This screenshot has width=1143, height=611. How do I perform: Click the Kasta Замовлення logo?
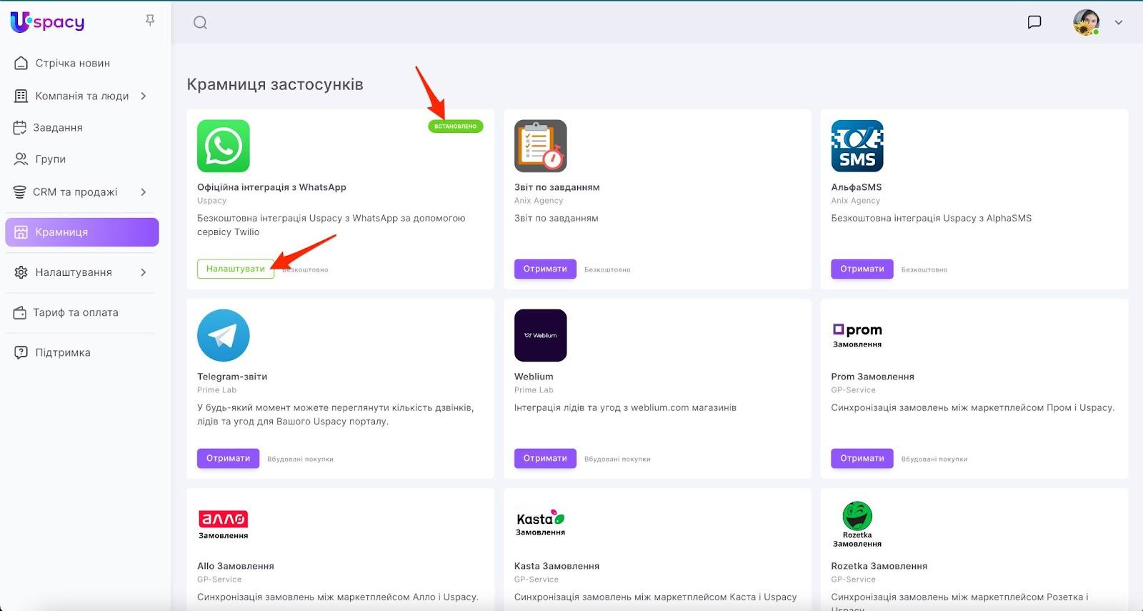pos(541,524)
